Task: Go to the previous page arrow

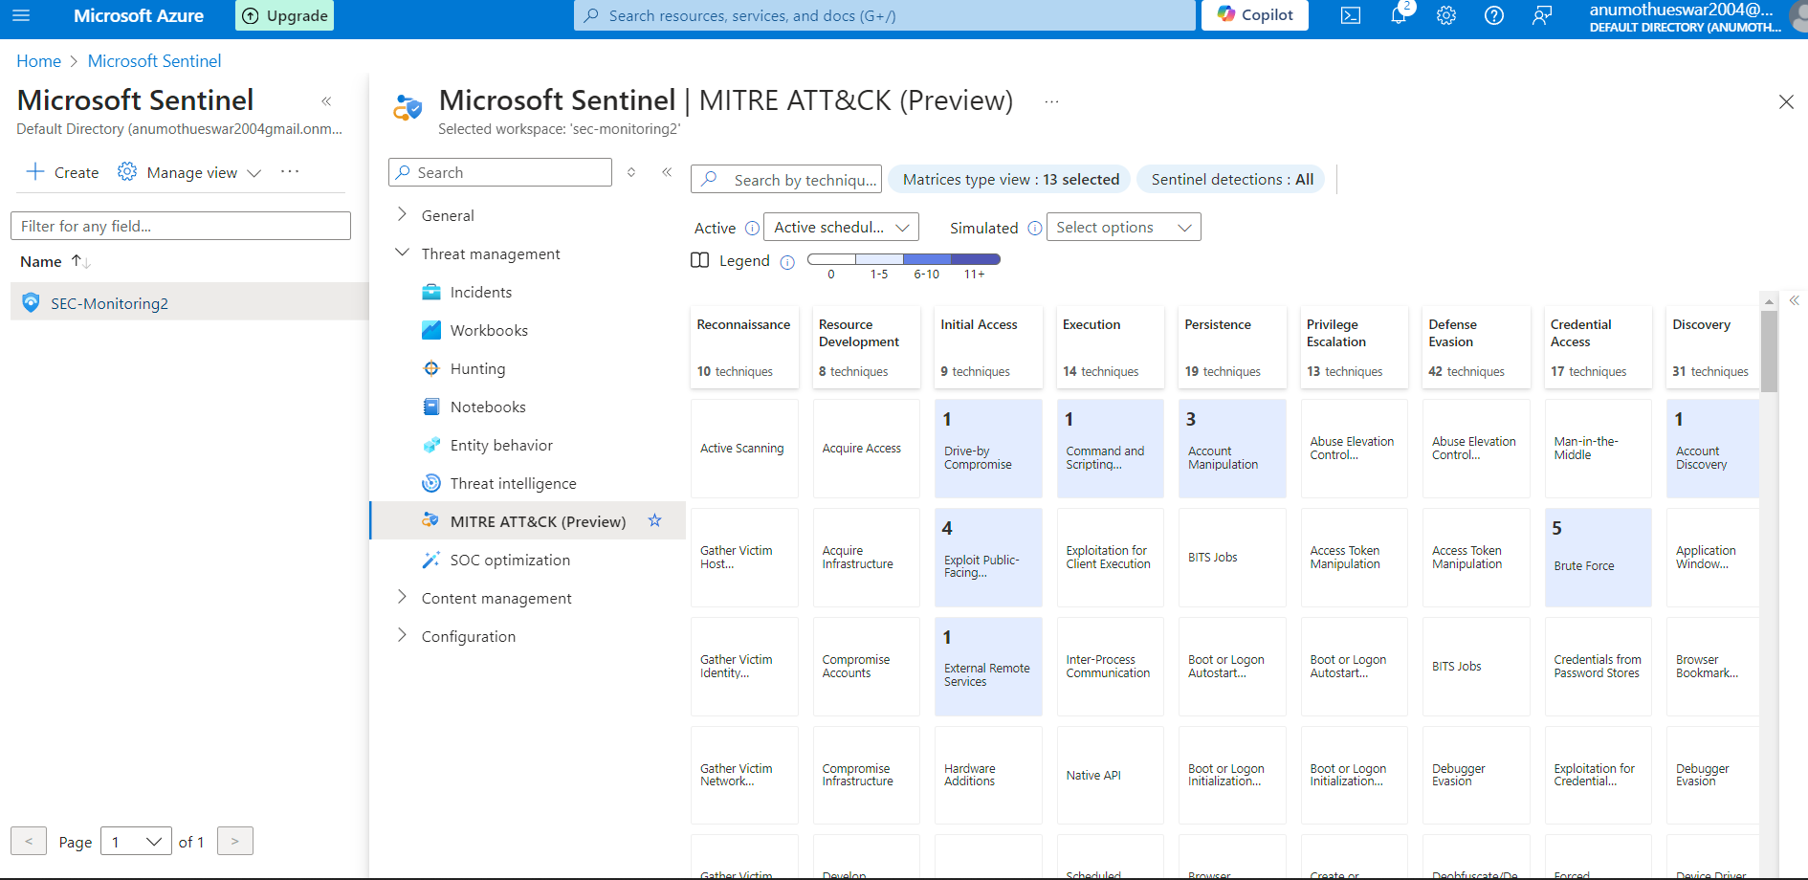Action: (29, 841)
